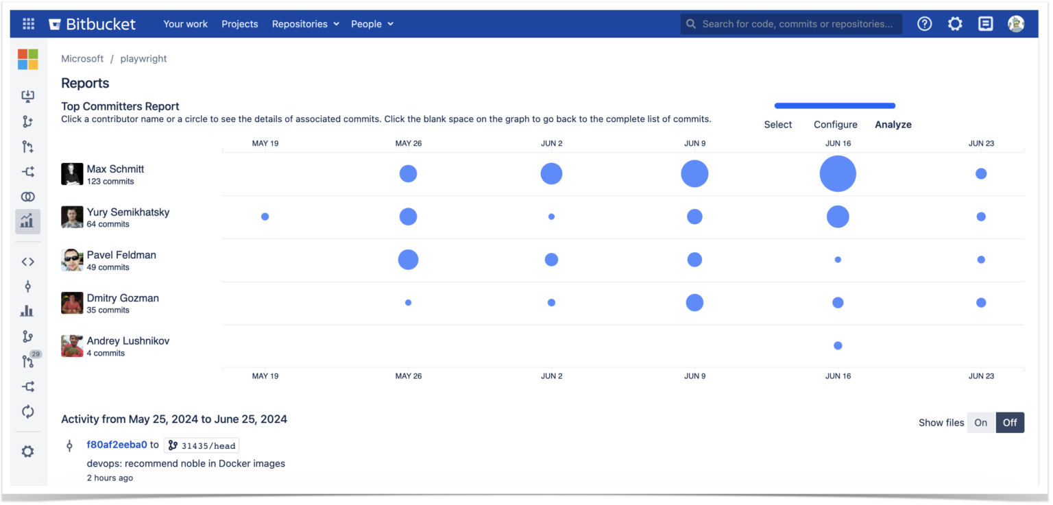
Task: Click the pipelines sync icon in the sidebar
Action: 27,411
